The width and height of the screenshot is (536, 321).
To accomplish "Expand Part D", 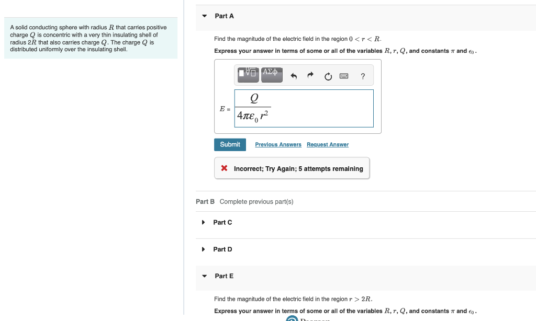I will pos(204,249).
